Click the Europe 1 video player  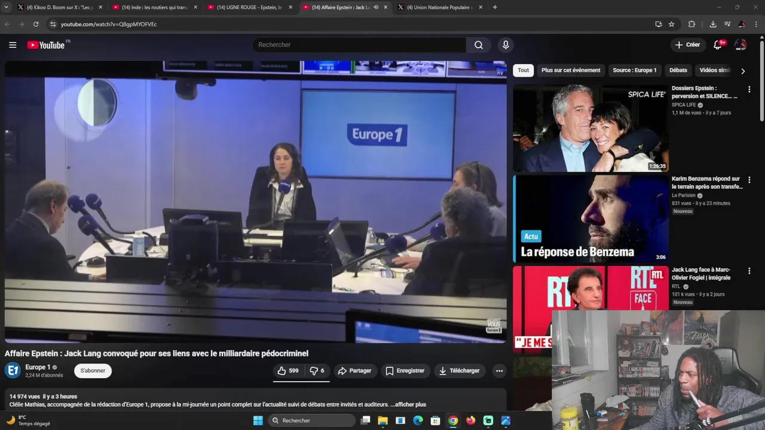click(x=256, y=202)
